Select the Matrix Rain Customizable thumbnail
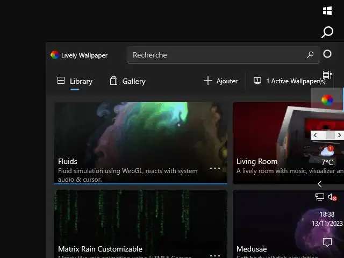344x258 pixels. tap(141, 224)
